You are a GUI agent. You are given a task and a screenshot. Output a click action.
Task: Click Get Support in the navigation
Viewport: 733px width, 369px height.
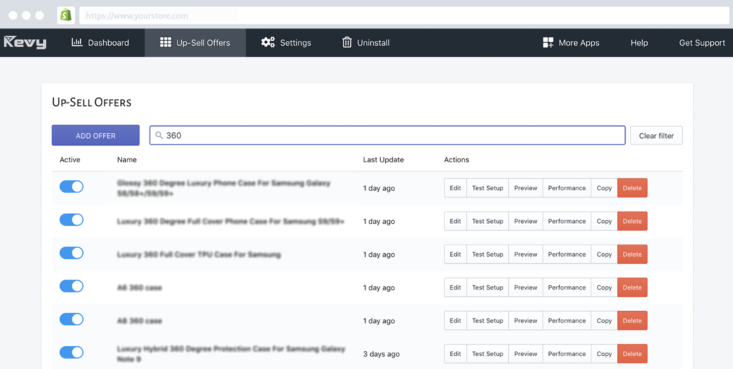click(x=702, y=42)
